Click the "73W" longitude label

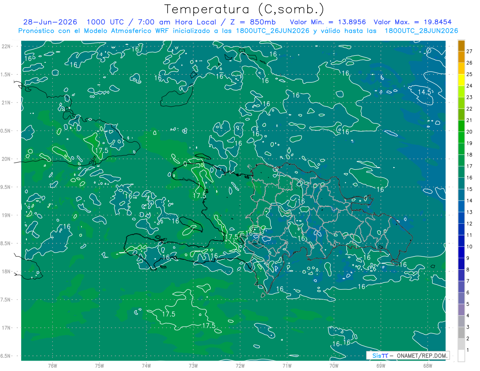click(193, 365)
